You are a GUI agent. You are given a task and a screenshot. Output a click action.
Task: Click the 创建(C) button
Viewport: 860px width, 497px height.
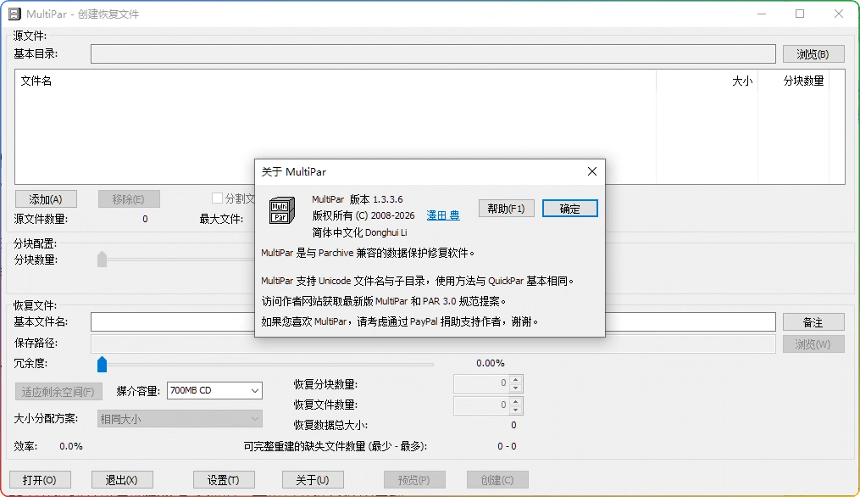click(497, 479)
